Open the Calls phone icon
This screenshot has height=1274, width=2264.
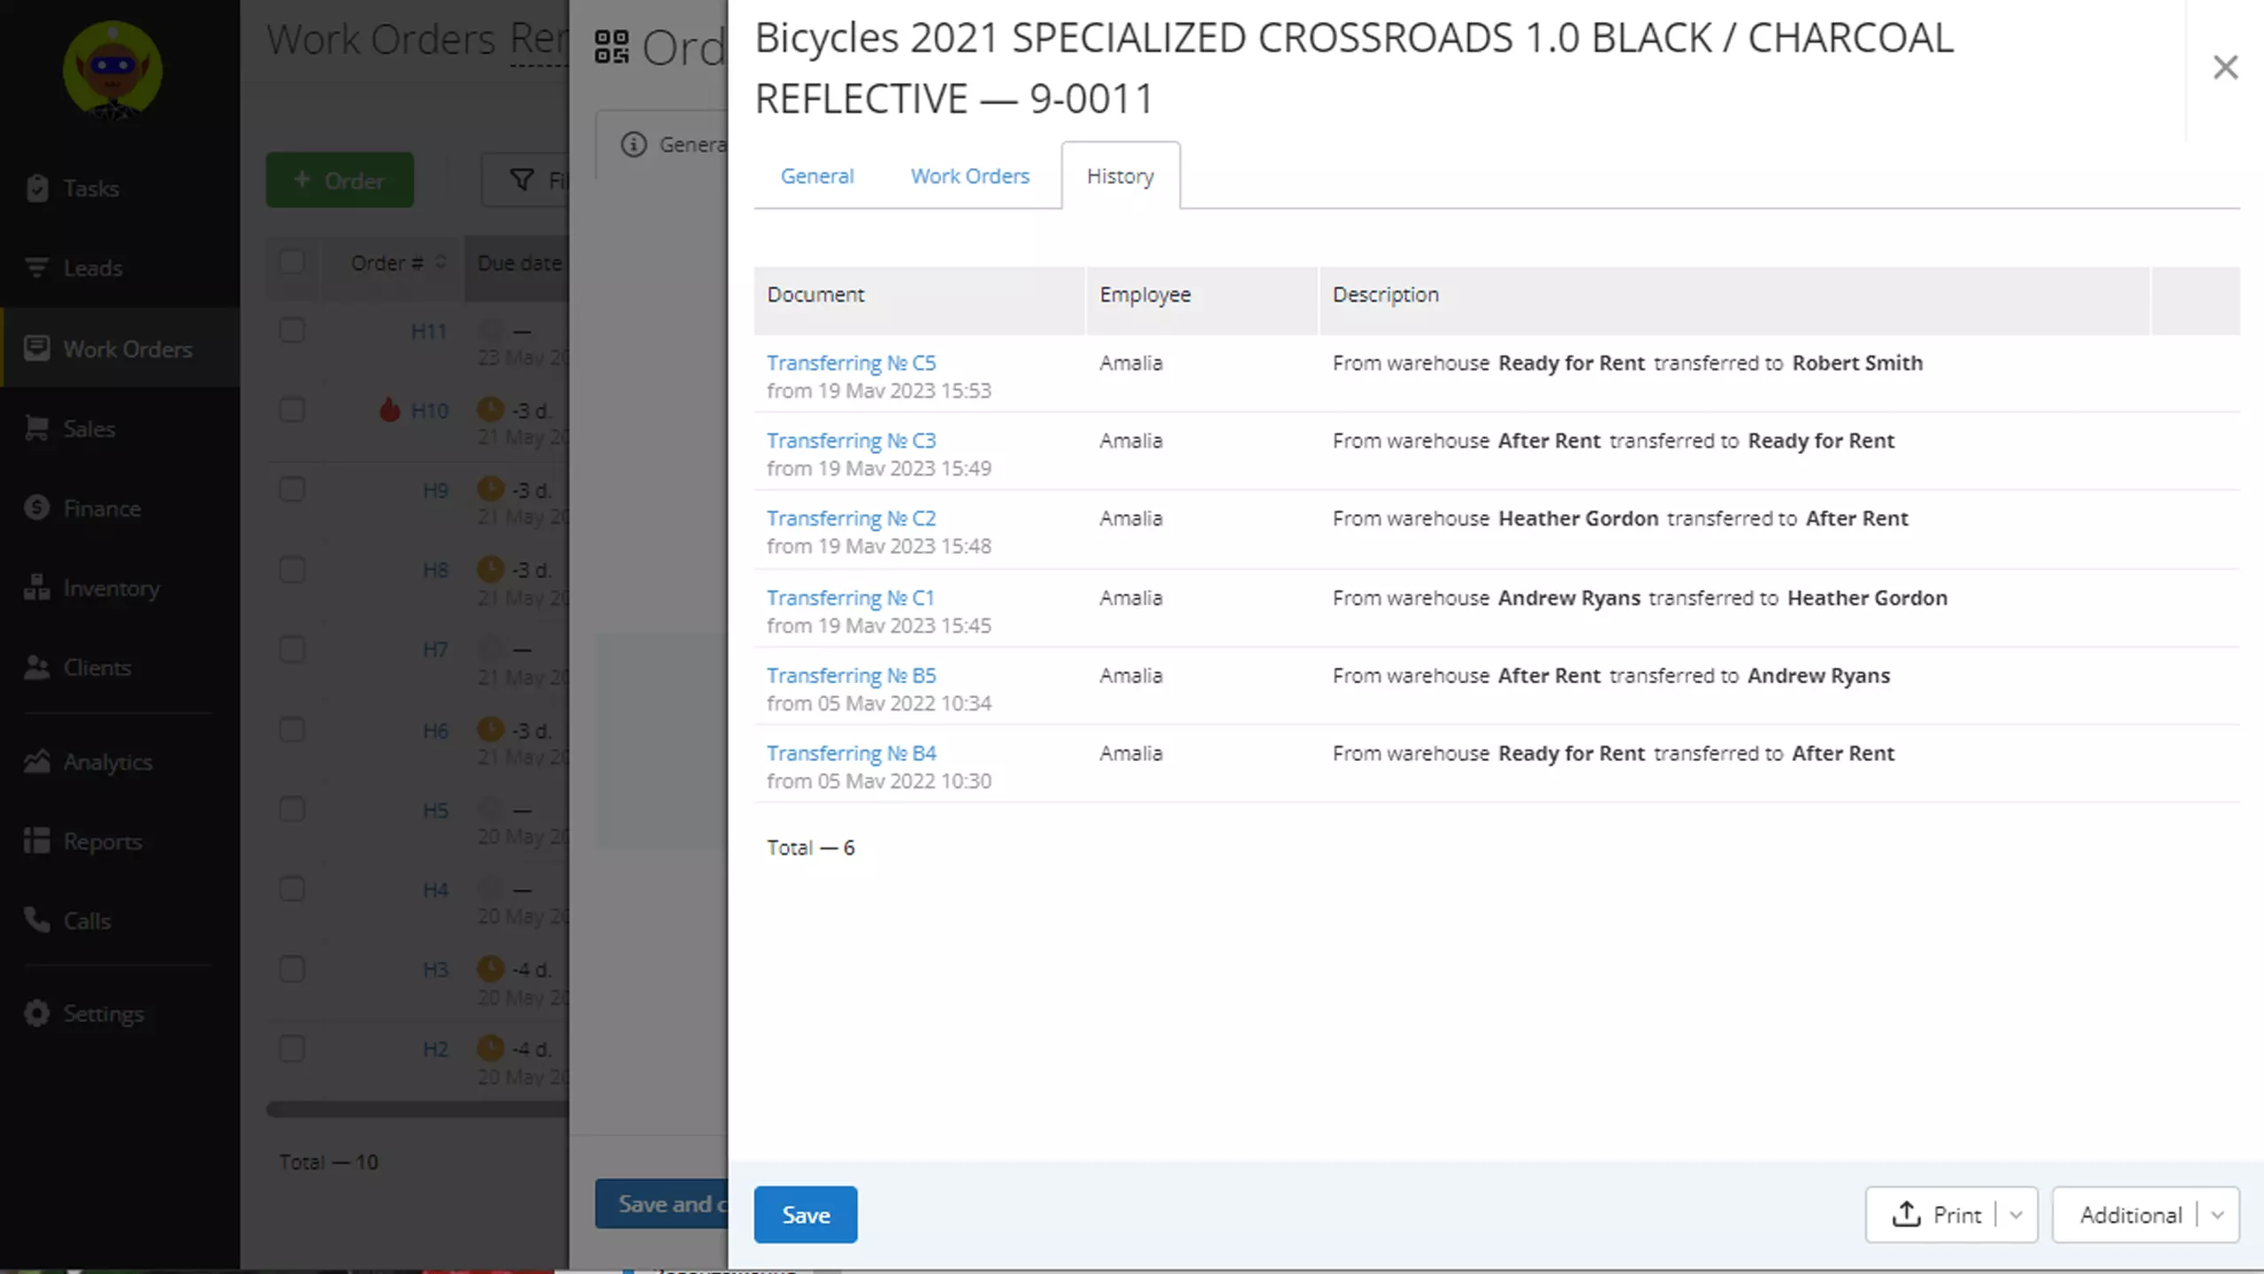(x=36, y=920)
